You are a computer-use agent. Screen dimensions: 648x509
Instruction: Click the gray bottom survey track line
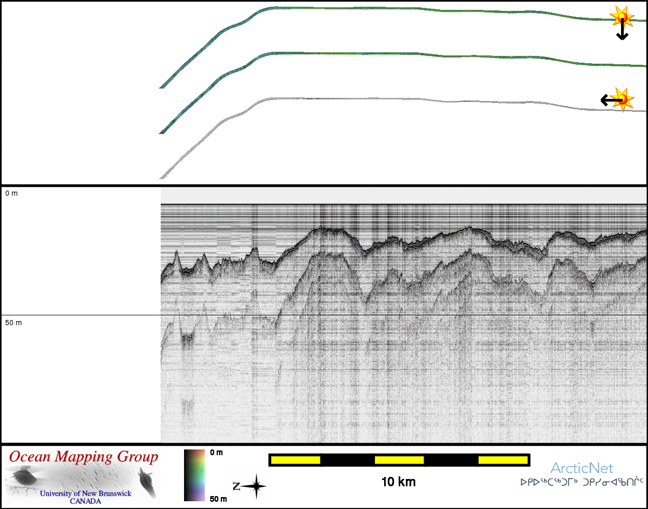tap(363, 99)
